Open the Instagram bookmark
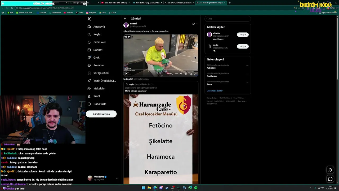Screen dimensions: 339x191 pyautogui.click(x=91, y=13)
